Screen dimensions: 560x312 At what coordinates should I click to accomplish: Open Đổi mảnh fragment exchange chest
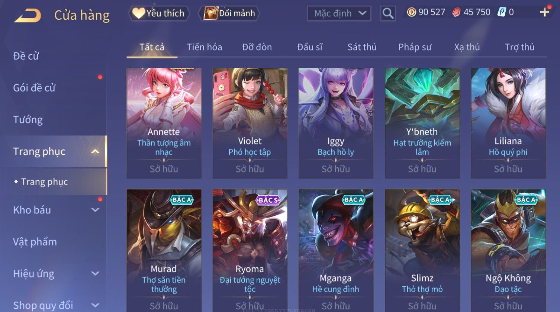(x=229, y=13)
